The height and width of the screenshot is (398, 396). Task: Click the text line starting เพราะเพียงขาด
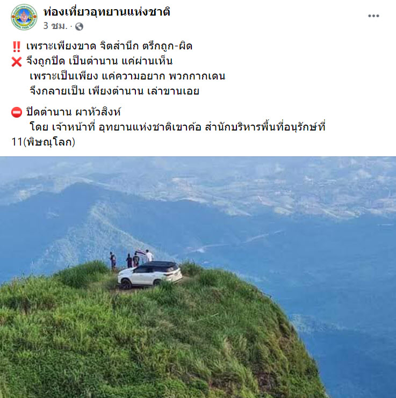pyautogui.click(x=110, y=46)
